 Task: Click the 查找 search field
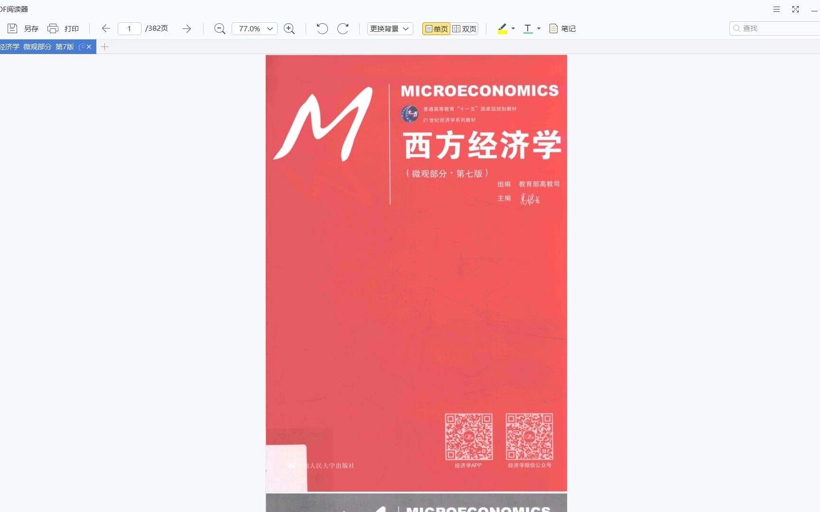pos(775,28)
